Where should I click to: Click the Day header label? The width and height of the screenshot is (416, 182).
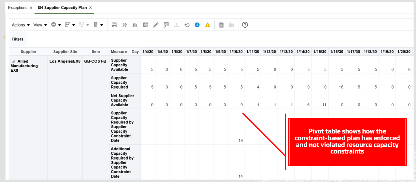pos(135,51)
